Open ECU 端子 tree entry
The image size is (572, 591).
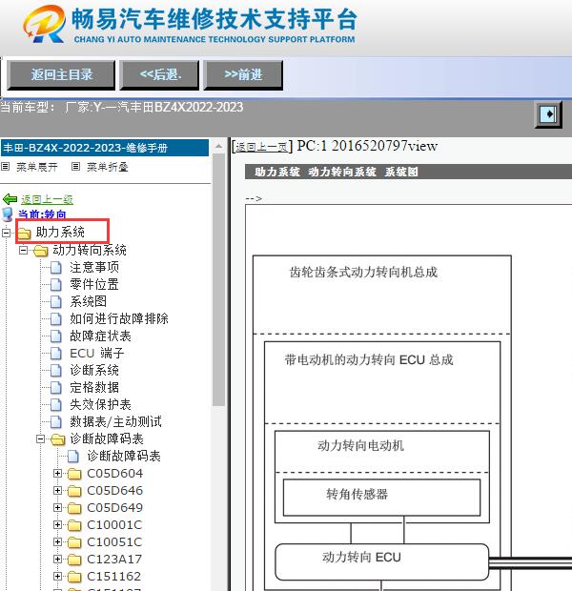pyautogui.click(x=97, y=353)
